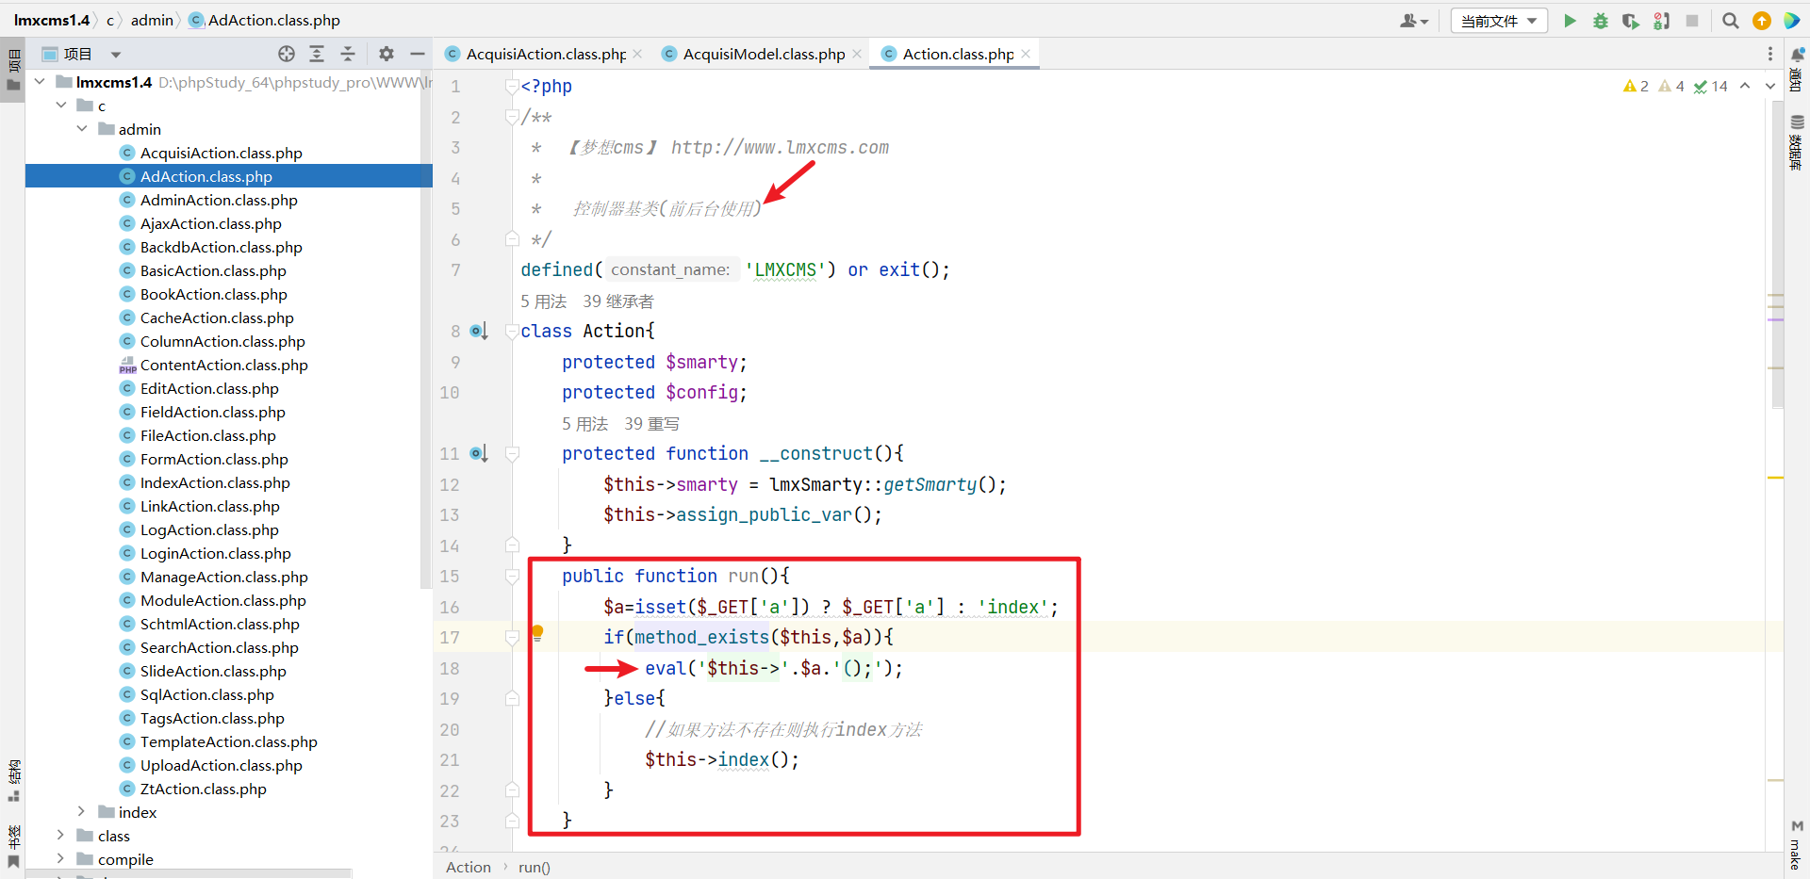Screen dimensions: 1810x879
Task: Collapse the lmxcms1.4 project root
Action: click(40, 82)
